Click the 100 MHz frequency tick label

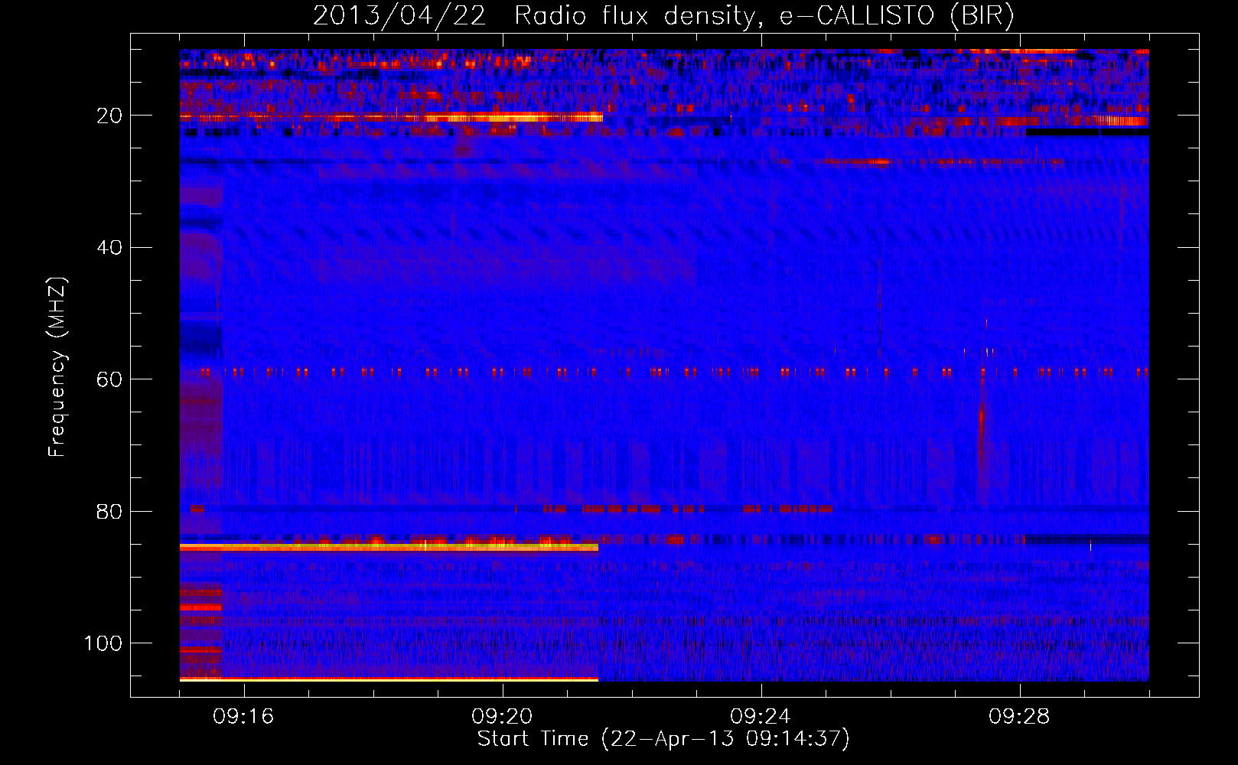pos(103,643)
